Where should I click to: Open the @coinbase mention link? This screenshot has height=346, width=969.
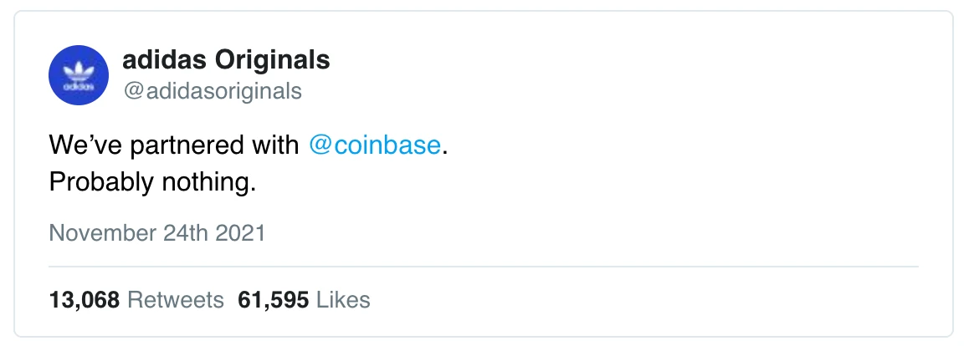pyautogui.click(x=375, y=145)
